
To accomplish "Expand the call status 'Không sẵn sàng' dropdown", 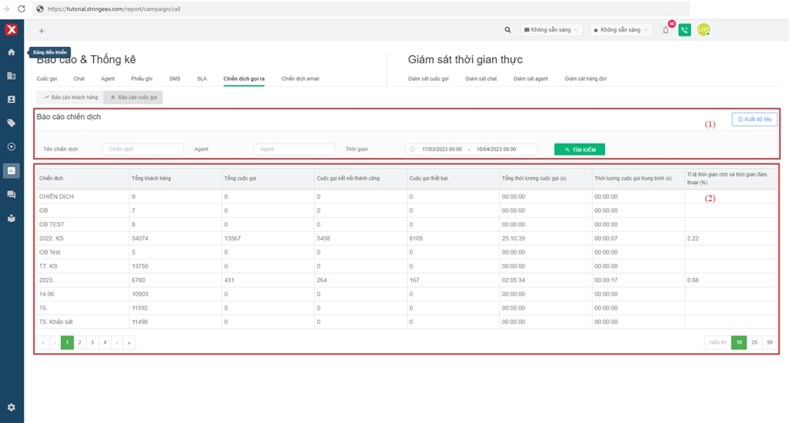I will [620, 30].
